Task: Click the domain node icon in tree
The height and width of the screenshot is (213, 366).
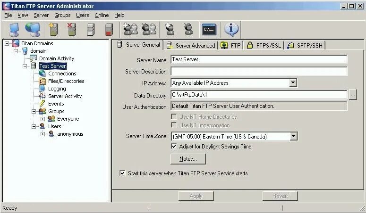Action: [x=25, y=51]
